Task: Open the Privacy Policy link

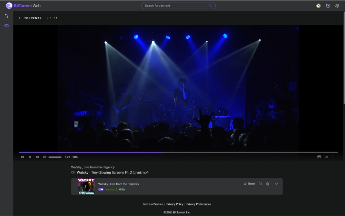Action: click(175, 204)
